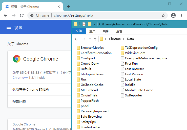187x130 pixels.
Task: Click the Google Chrome logo
Action: coord(17,59)
